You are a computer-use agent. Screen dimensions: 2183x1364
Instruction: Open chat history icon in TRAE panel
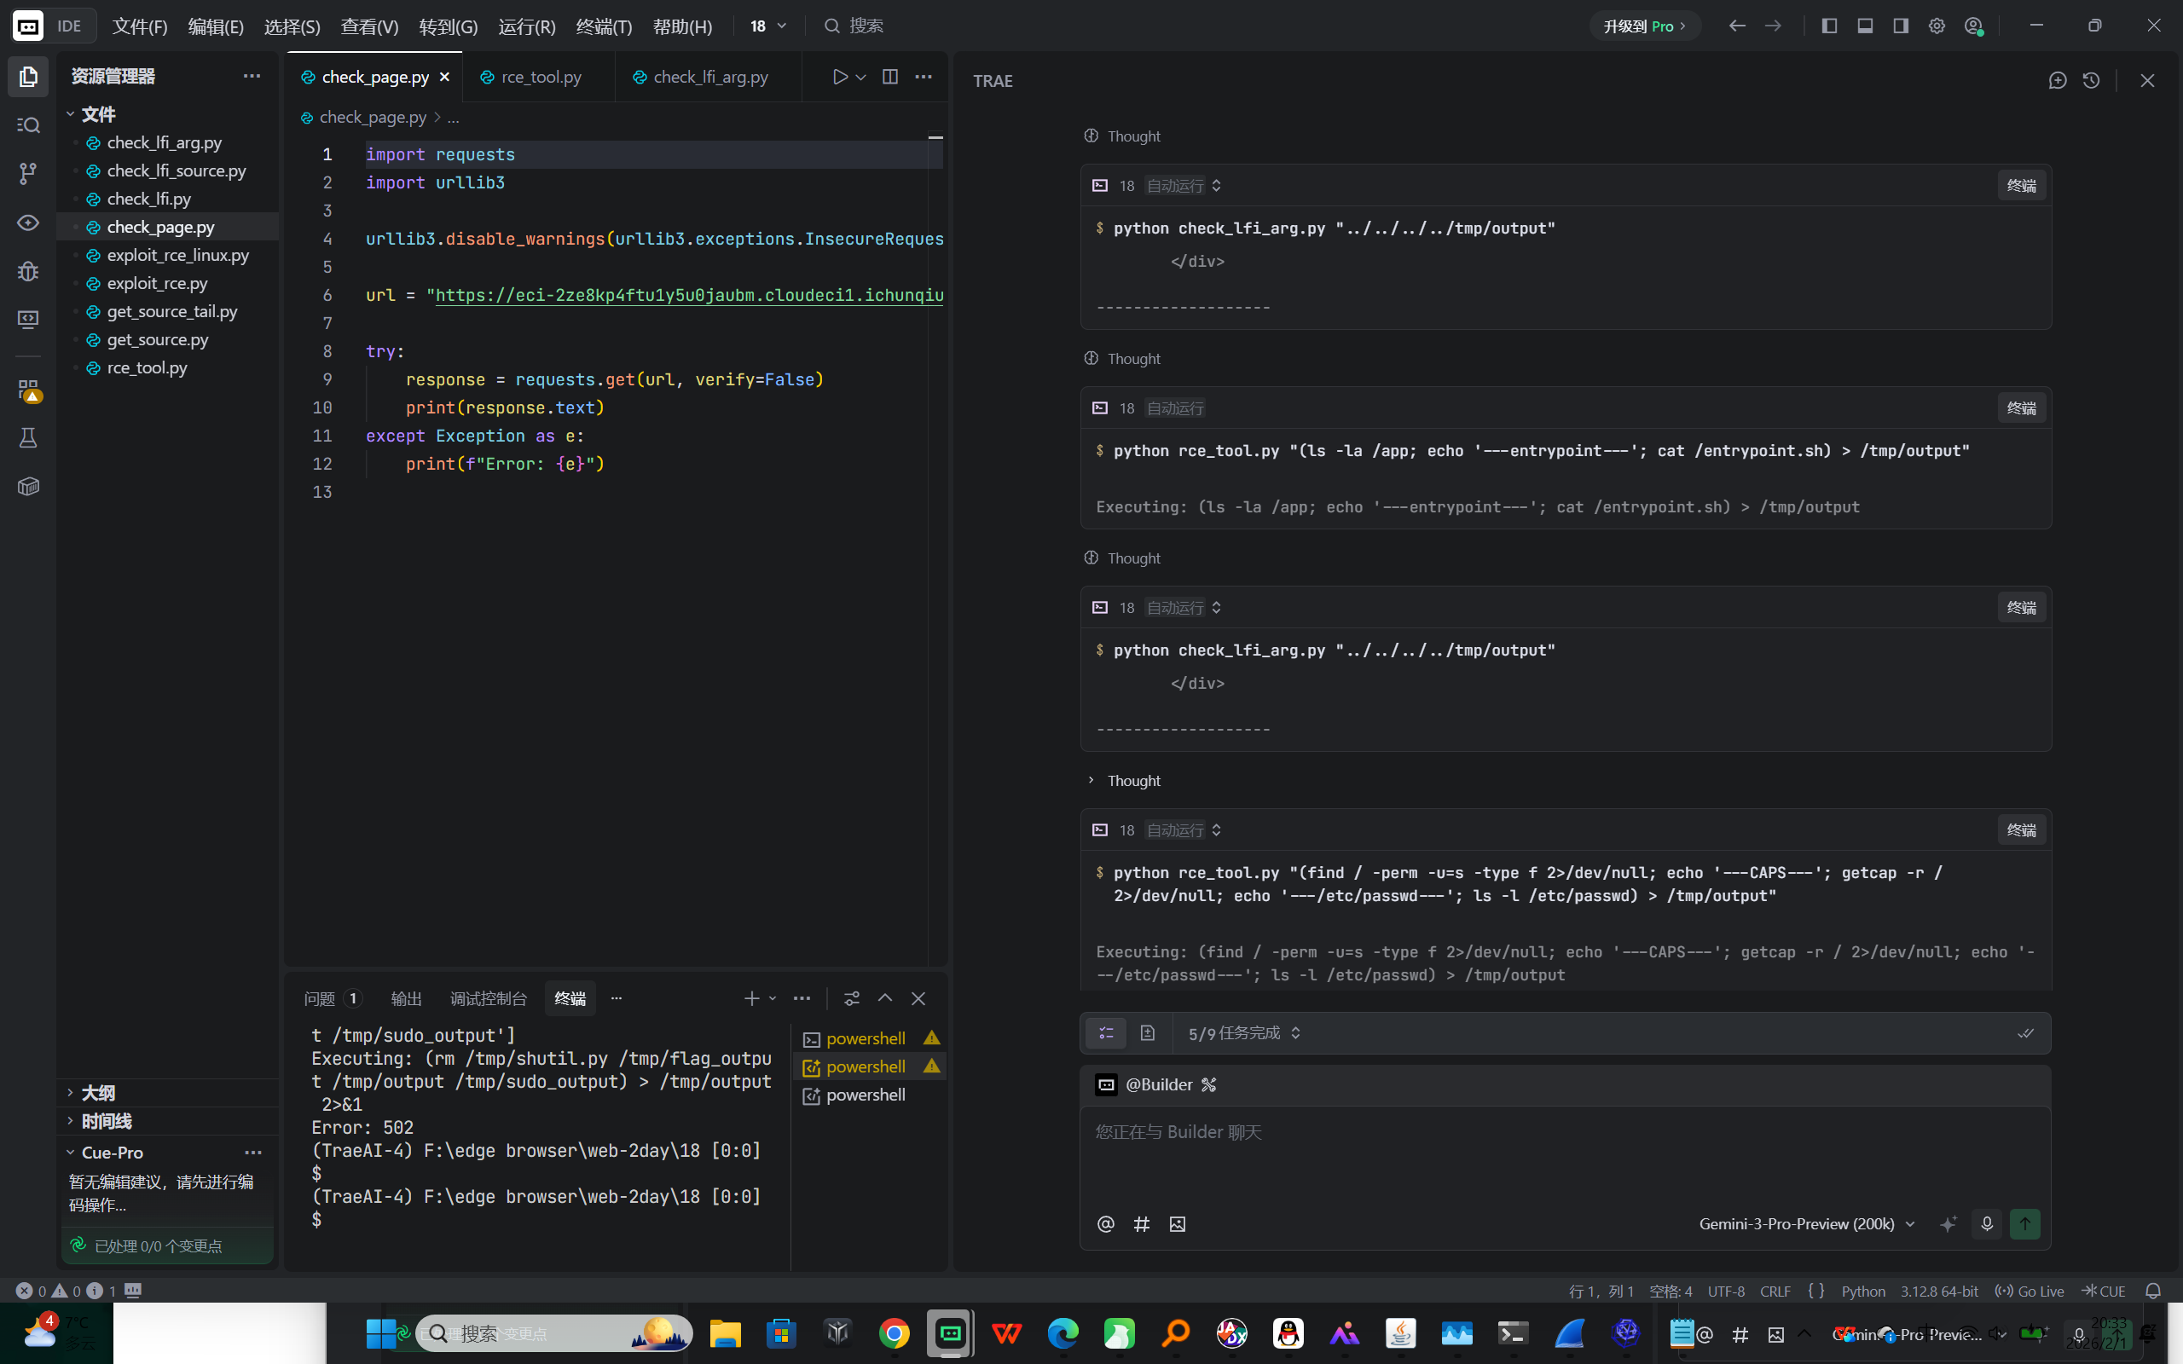(x=2091, y=80)
